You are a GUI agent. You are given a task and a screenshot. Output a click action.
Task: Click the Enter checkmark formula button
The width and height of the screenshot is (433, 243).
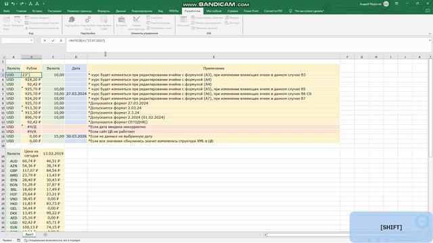pyautogui.click(x=53, y=40)
